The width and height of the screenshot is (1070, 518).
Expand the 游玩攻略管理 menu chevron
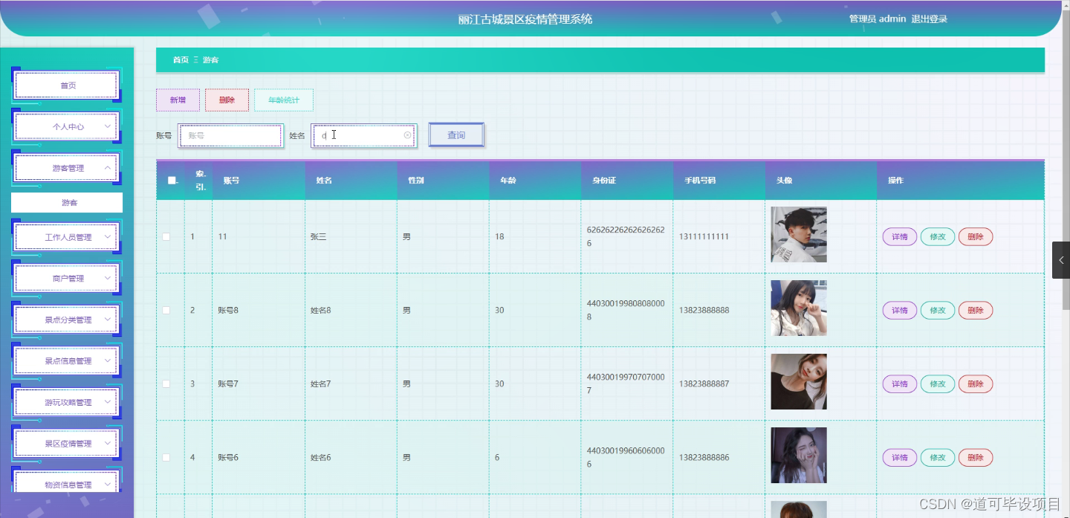tap(108, 402)
